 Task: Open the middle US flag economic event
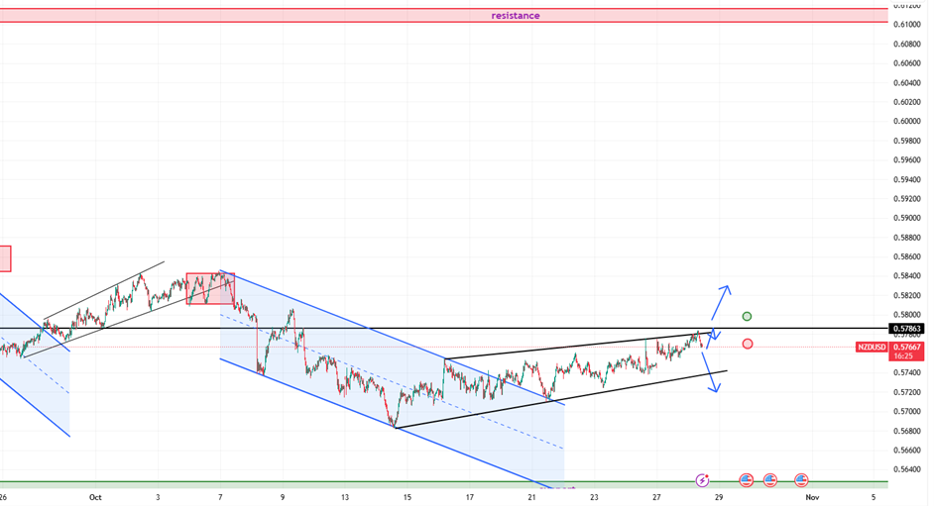[x=770, y=480]
